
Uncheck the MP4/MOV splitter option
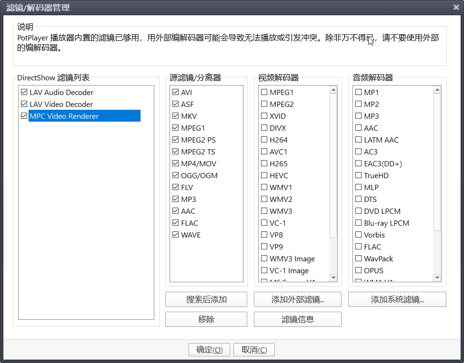pyautogui.click(x=175, y=163)
